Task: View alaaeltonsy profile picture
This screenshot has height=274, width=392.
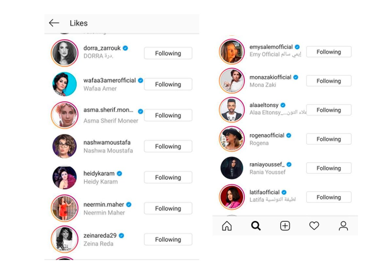Action: coord(232,110)
